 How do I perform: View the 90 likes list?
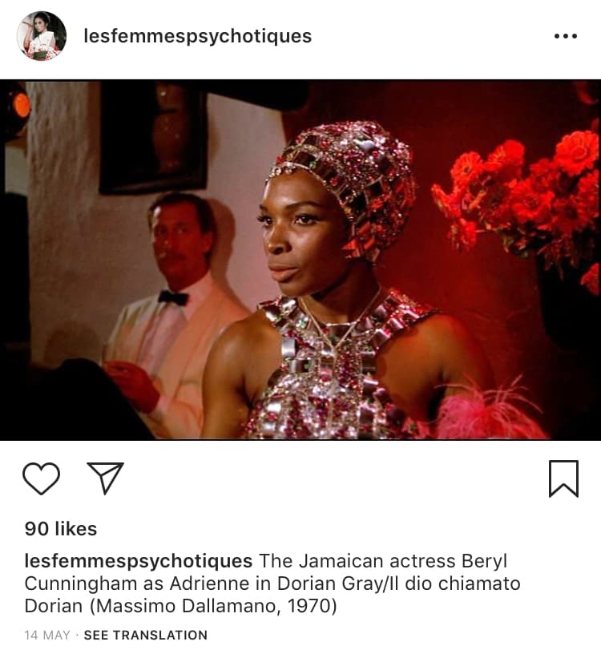61,529
